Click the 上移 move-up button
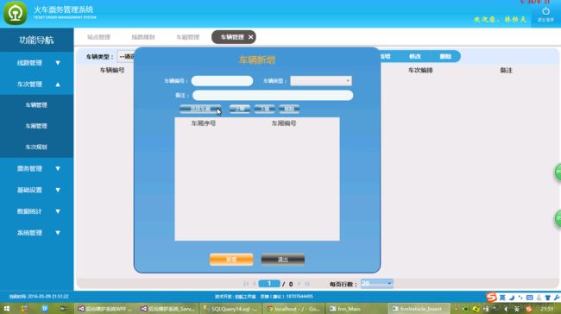Image resolution: width=561 pixels, height=314 pixels. pyautogui.click(x=240, y=109)
